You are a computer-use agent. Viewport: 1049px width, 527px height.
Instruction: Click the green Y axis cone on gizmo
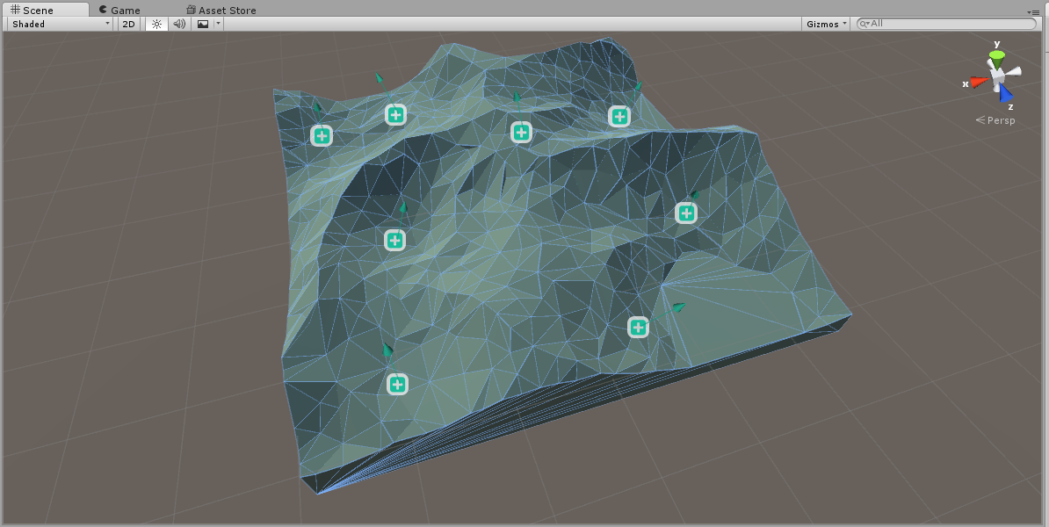[x=996, y=58]
